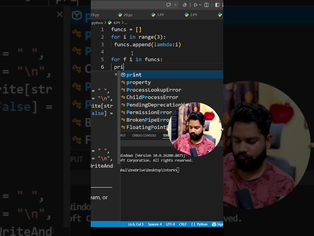Image resolution: width=314 pixels, height=236 pixels.
Task: Choose 'ChildProcessError' from the suggestions
Action: pos(172,97)
